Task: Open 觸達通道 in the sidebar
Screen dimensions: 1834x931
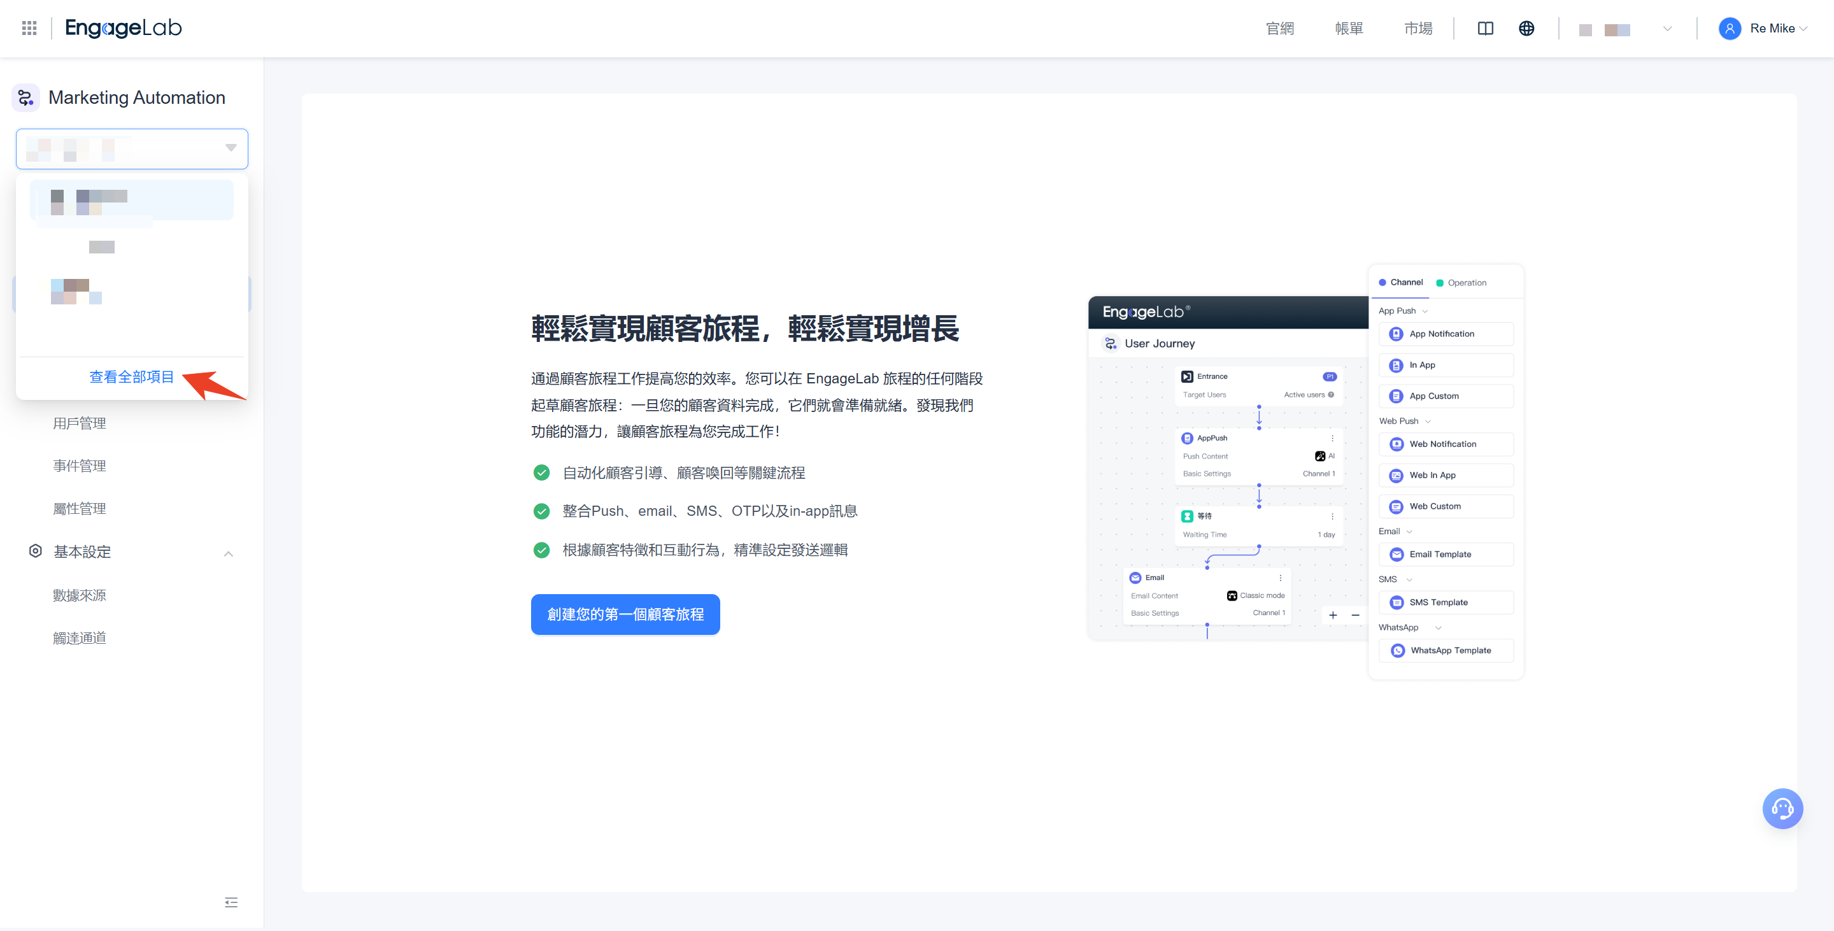Action: click(x=80, y=637)
